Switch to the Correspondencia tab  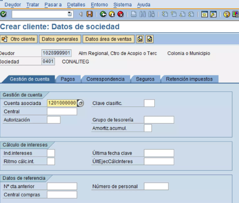click(106, 79)
